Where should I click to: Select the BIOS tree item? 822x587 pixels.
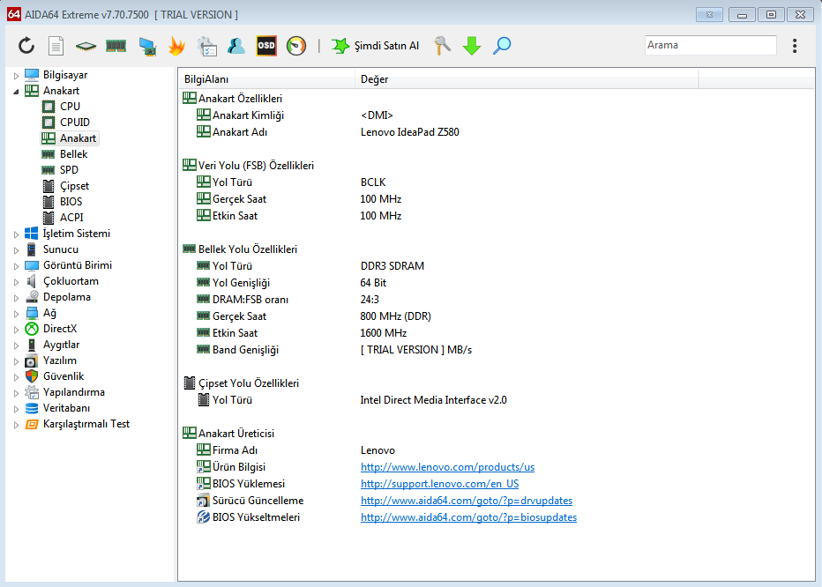tap(71, 202)
